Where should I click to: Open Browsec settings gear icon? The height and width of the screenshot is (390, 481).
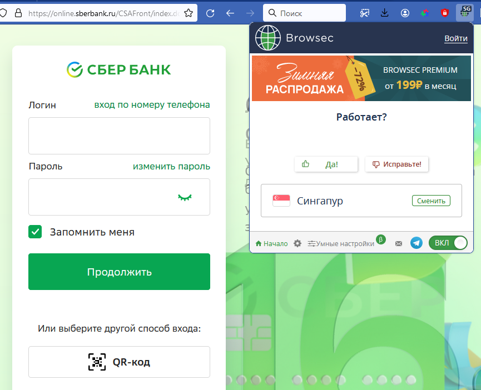[x=297, y=243]
